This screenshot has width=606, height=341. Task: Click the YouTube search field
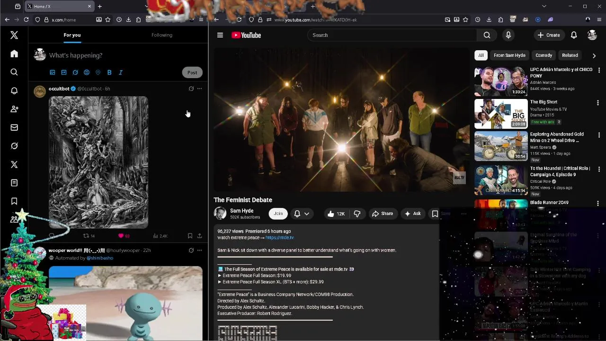click(392, 35)
